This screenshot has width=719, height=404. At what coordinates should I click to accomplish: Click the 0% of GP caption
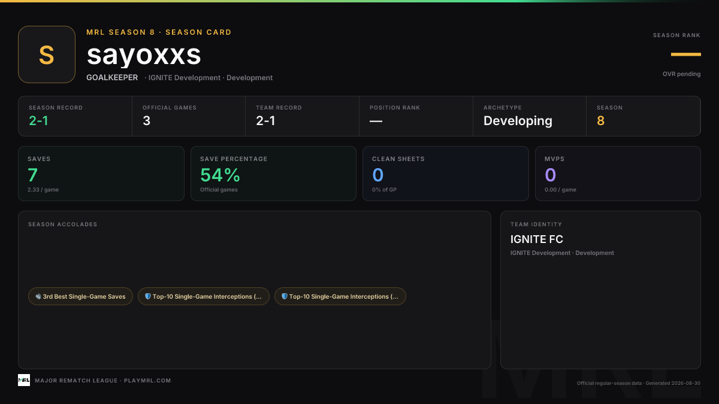[384, 190]
